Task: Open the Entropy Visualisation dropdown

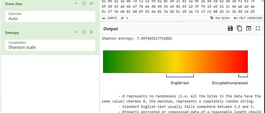Action: click(50, 45)
